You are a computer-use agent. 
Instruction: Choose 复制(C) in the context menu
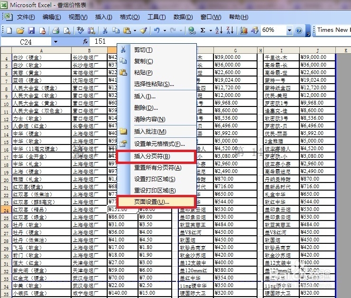(157, 61)
